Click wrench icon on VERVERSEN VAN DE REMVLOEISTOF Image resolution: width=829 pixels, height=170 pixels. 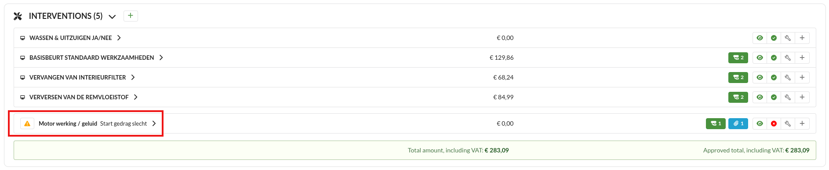(788, 97)
